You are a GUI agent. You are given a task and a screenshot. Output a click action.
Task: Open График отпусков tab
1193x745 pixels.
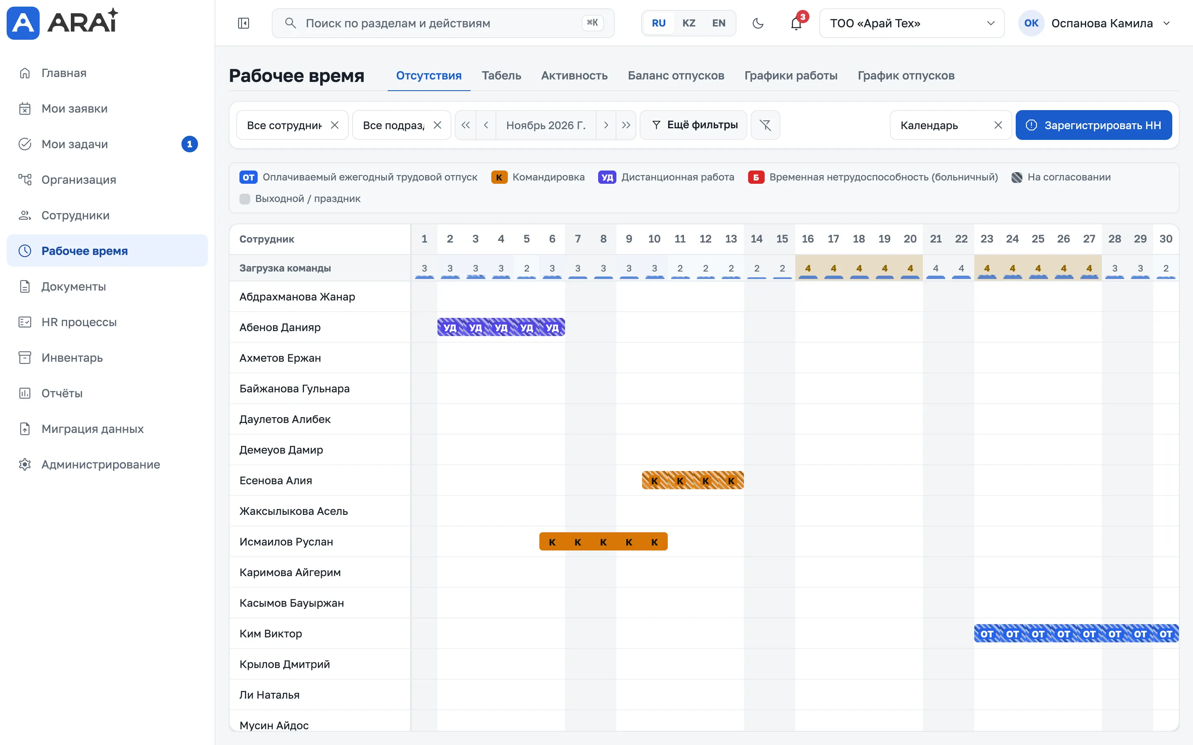click(906, 75)
